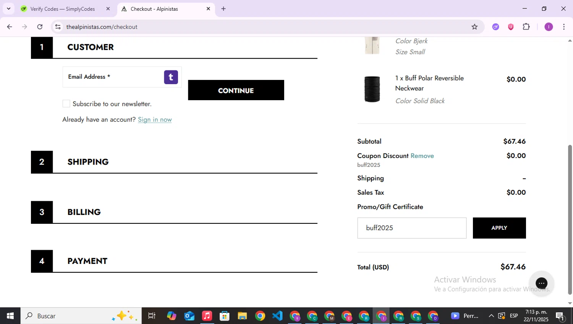Reload the checkout page
573x324 pixels.
pos(40,27)
